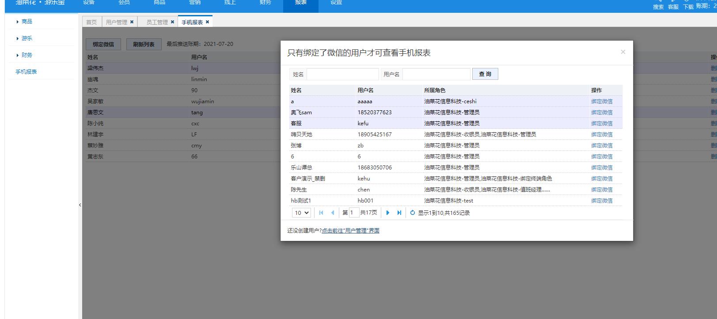The image size is (717, 319).
Task: Open the 营销 top menu
Action: (195, 4)
